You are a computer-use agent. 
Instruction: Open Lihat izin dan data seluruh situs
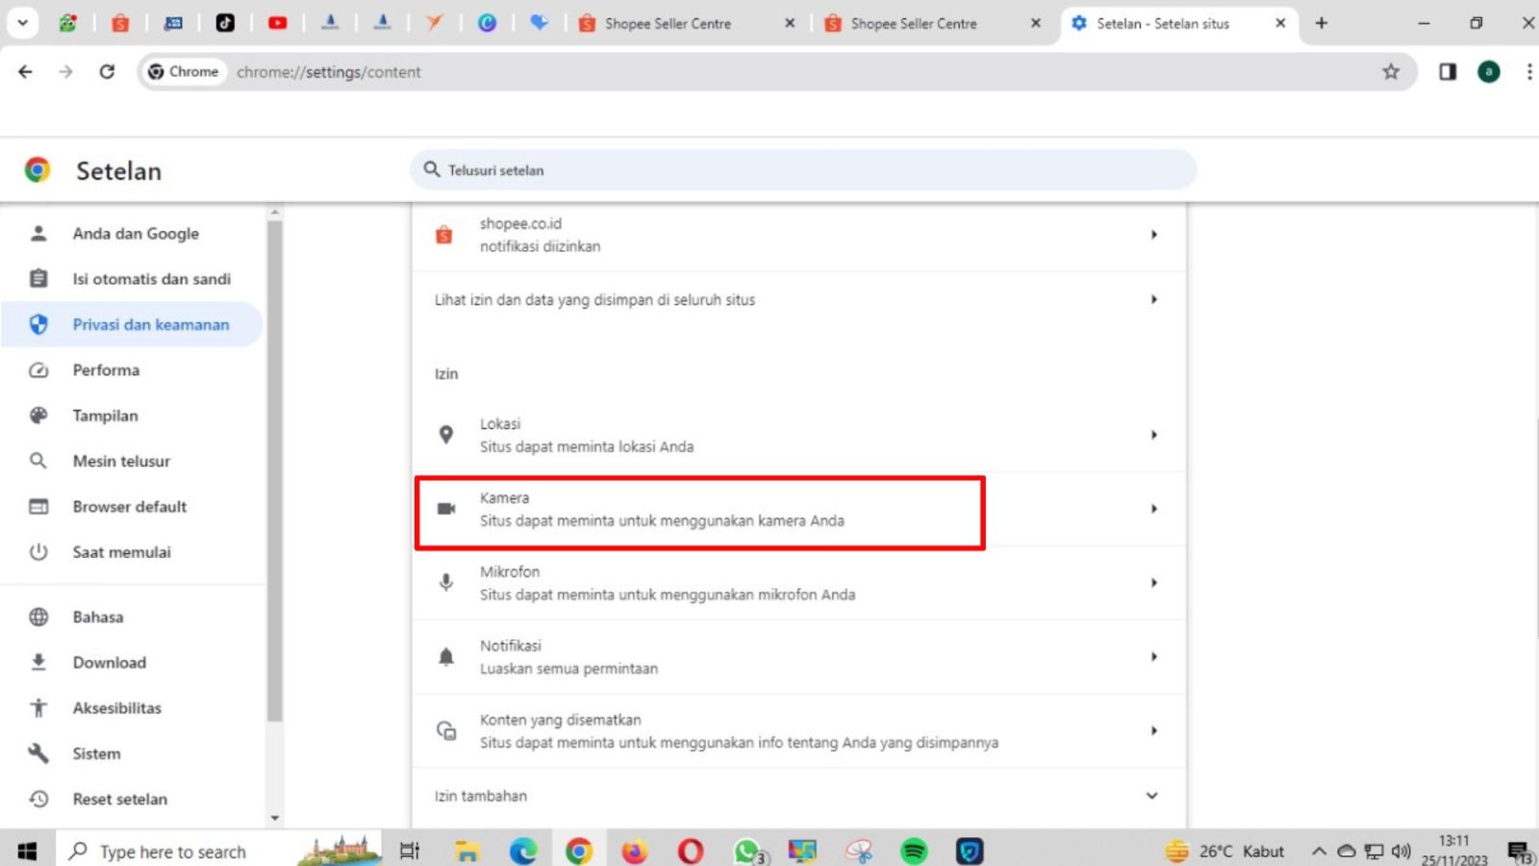(798, 300)
